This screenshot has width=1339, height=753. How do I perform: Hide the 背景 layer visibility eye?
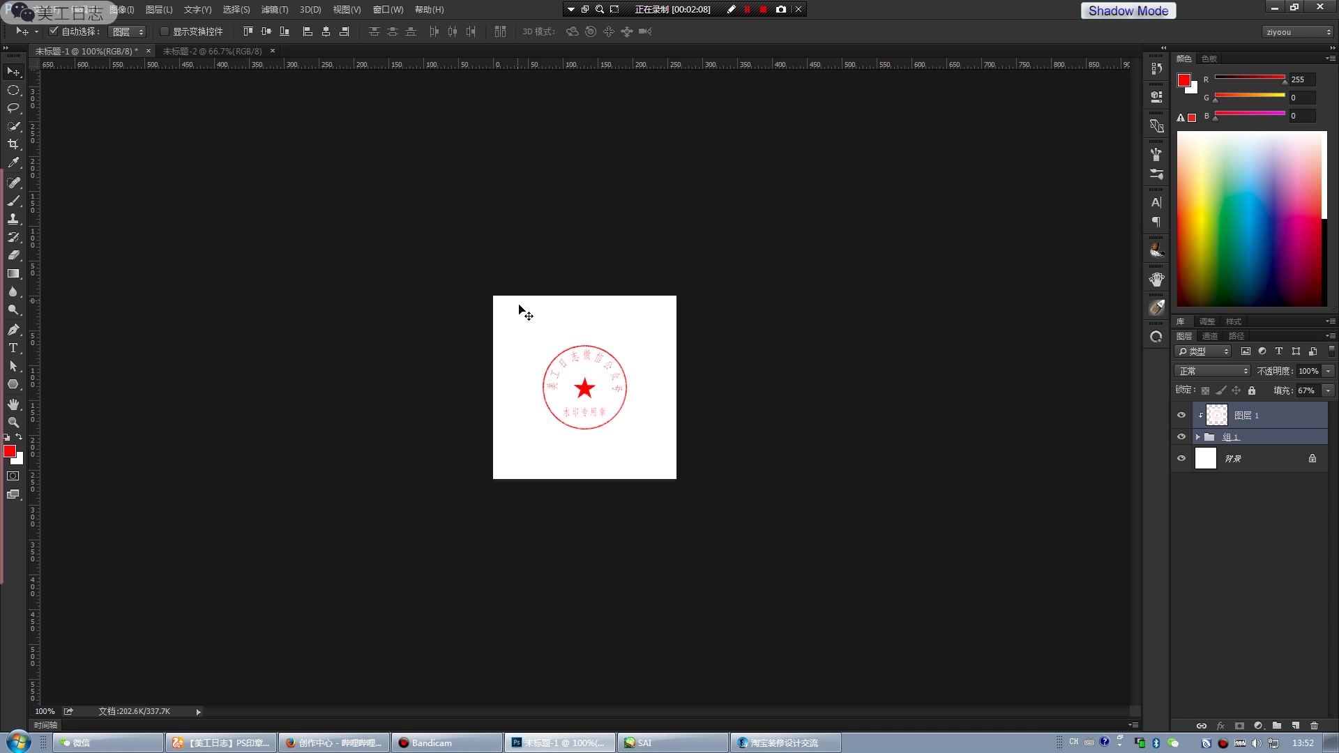click(1181, 459)
